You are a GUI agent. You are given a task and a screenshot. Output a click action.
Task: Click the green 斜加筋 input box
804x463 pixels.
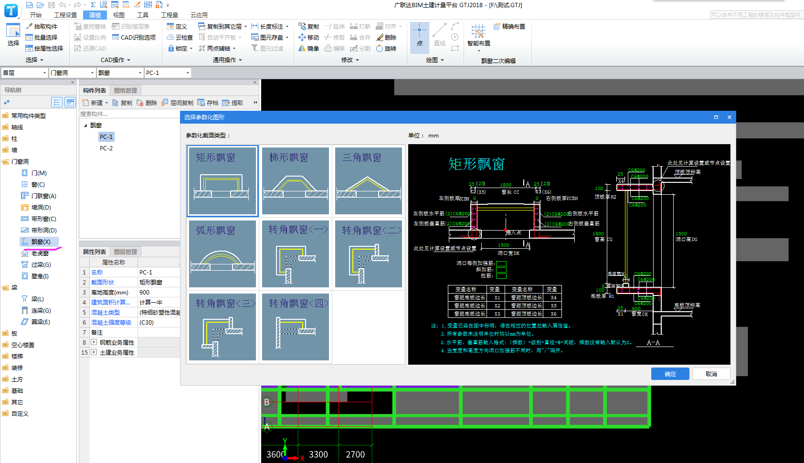click(501, 270)
